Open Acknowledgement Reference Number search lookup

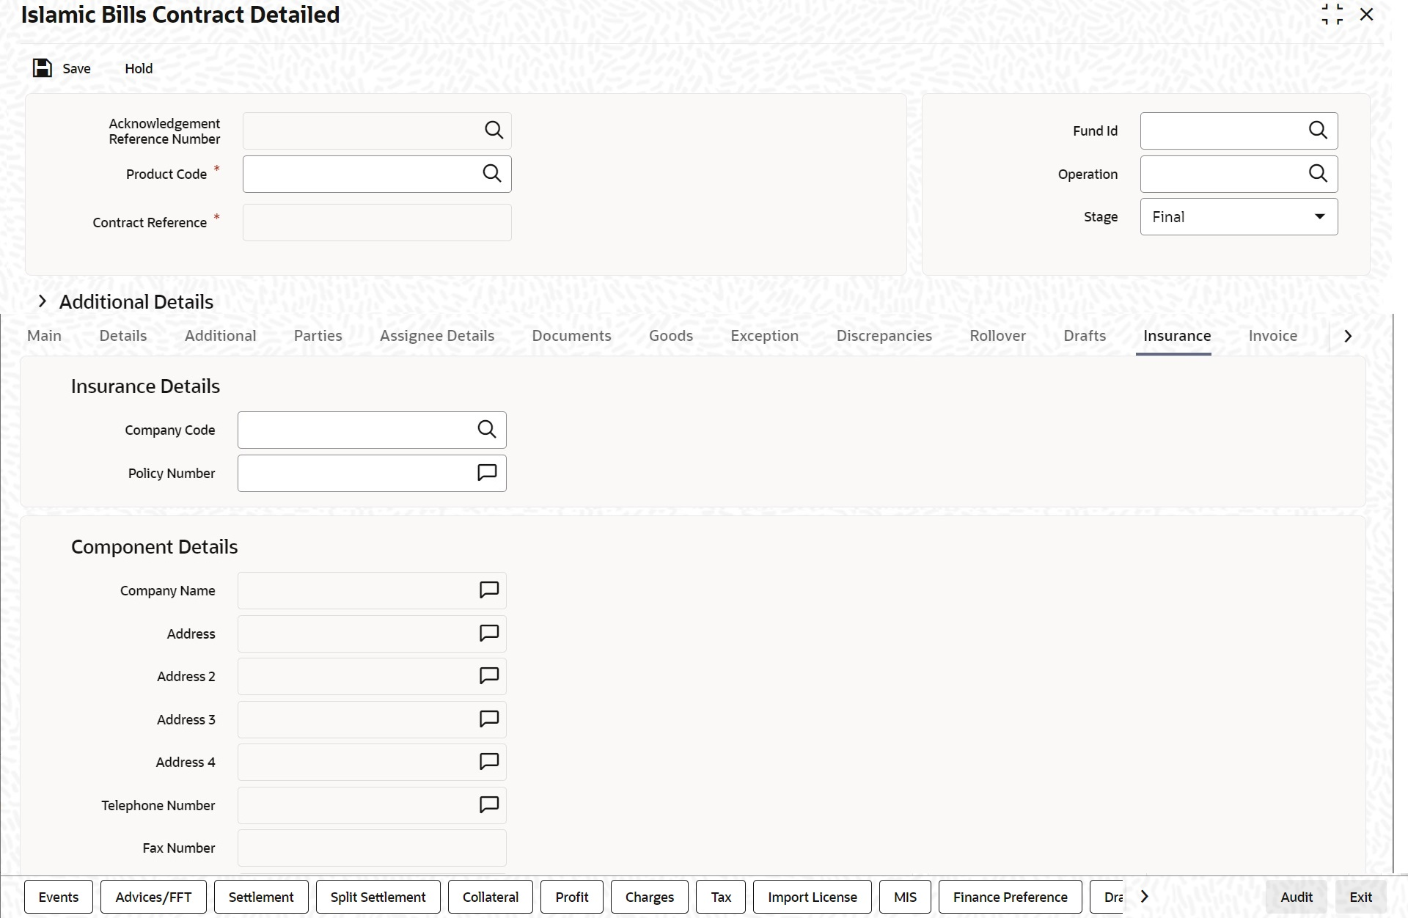(x=494, y=131)
